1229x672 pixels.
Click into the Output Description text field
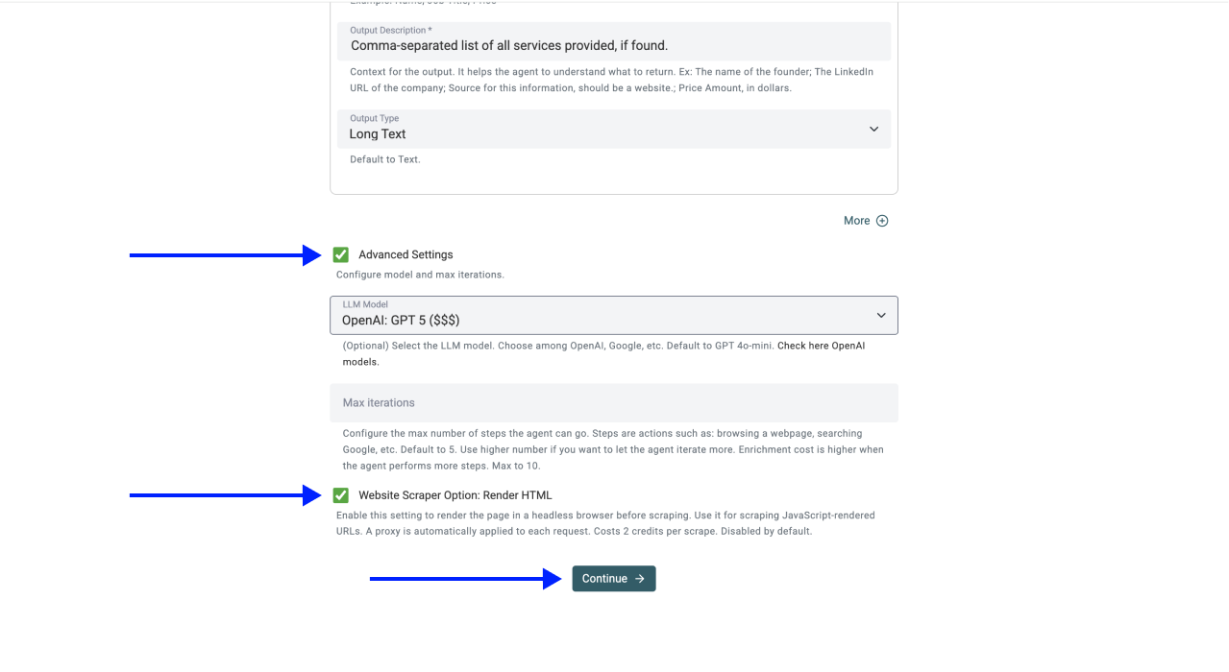pyautogui.click(x=613, y=45)
